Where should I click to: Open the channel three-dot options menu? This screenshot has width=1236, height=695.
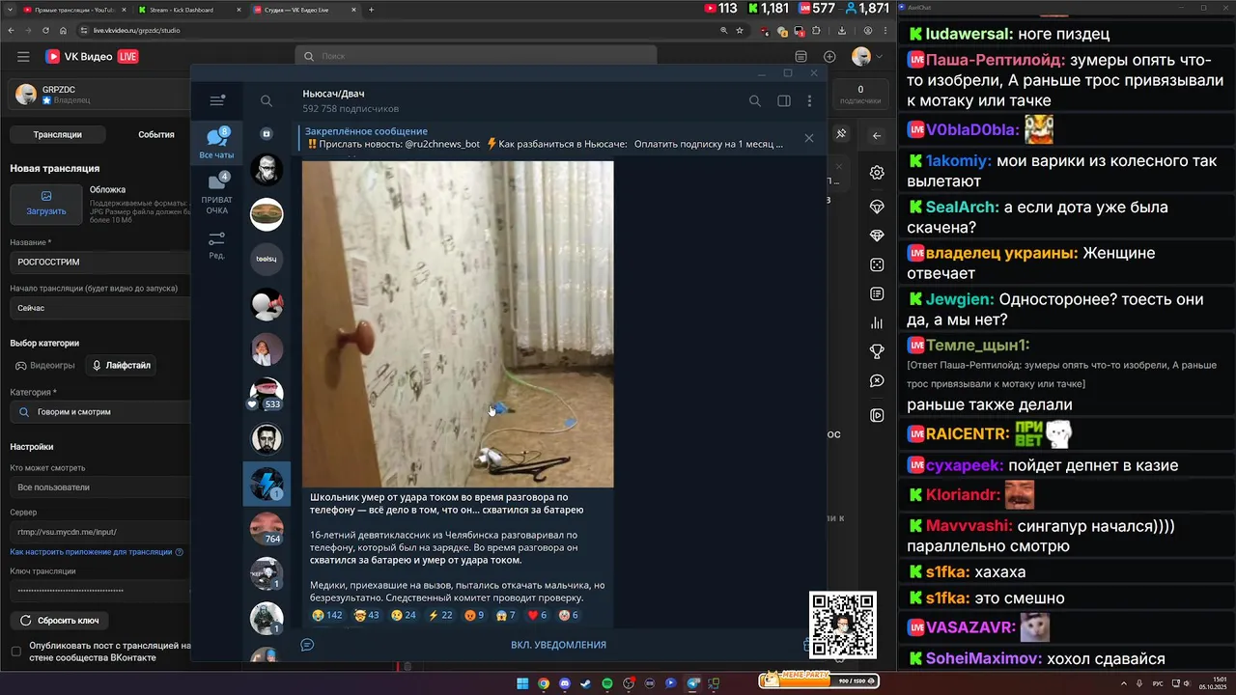tap(809, 100)
